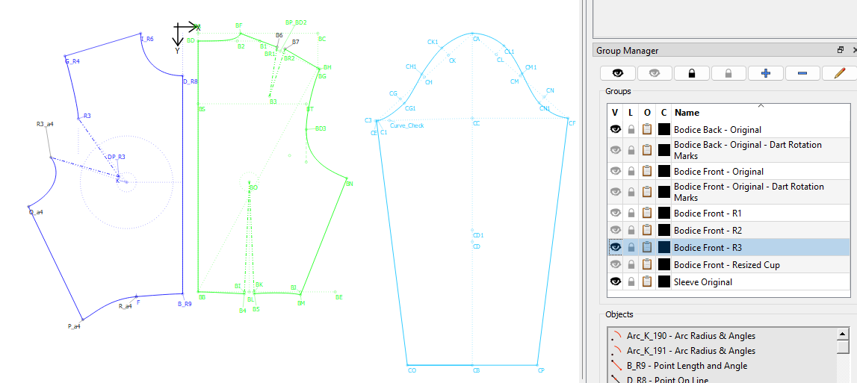Viewport: 857px width, 383px height.
Task: Hide the Bodice Back - Original group
Action: click(x=616, y=129)
